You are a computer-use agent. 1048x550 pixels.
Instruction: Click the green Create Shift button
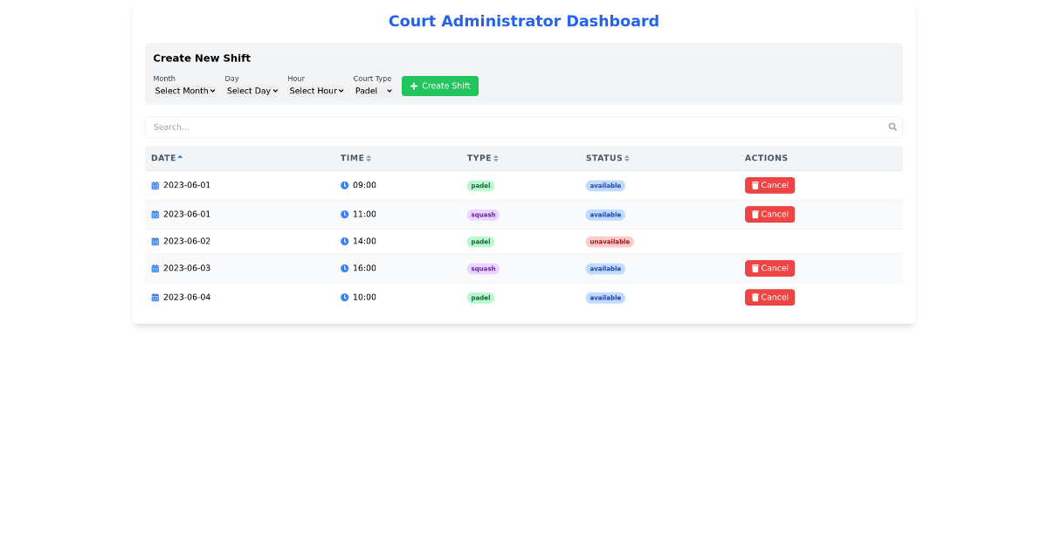click(x=440, y=86)
